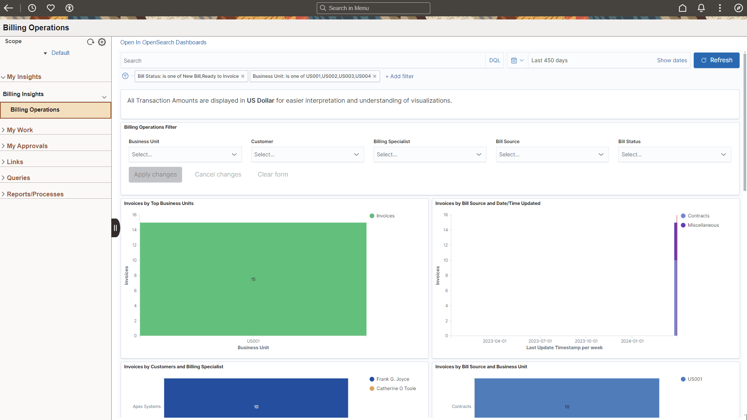747x420 pixels.
Task: Click the accessibility icon in the top bar
Action: coord(69,8)
